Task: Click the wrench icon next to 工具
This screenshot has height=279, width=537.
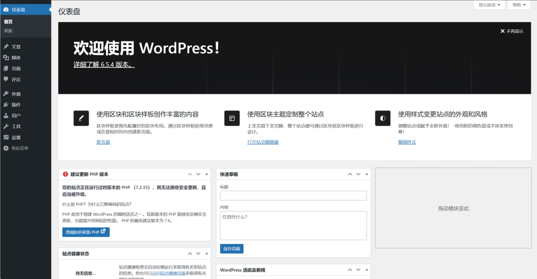Action: (x=6, y=127)
